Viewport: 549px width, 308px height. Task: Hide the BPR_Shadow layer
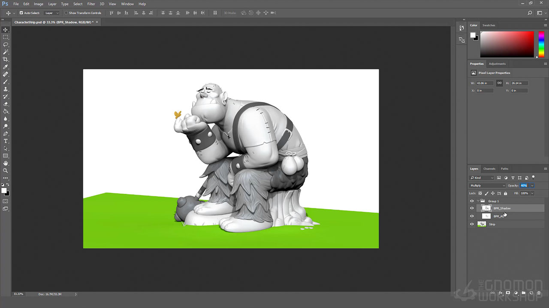[x=472, y=208]
